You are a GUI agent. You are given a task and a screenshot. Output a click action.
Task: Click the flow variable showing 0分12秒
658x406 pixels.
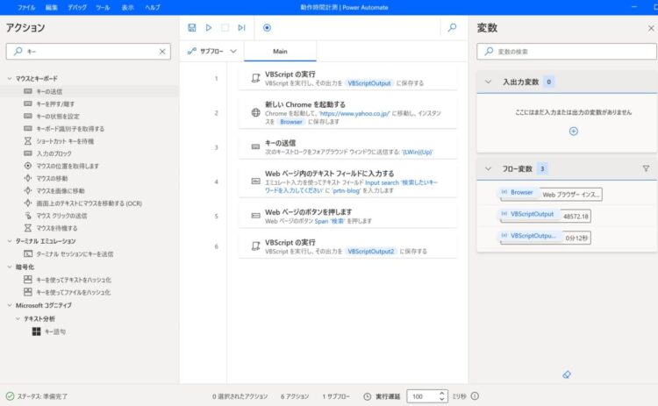(x=545, y=238)
